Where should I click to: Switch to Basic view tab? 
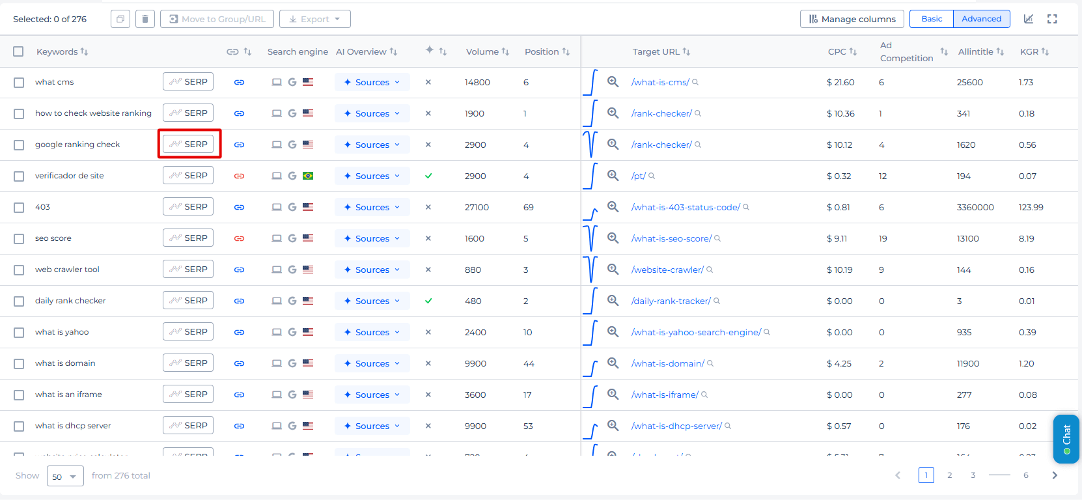(932, 19)
